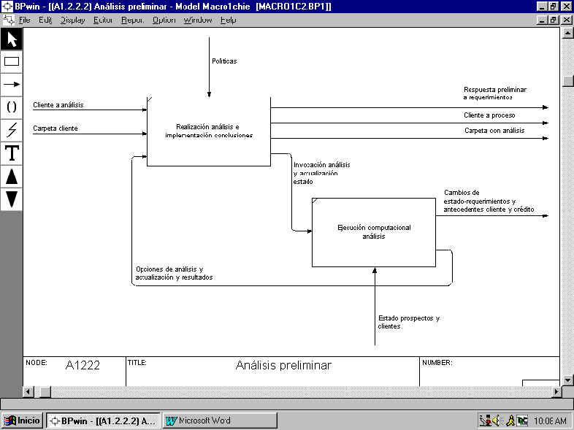Open the Help menu

[x=228, y=20]
